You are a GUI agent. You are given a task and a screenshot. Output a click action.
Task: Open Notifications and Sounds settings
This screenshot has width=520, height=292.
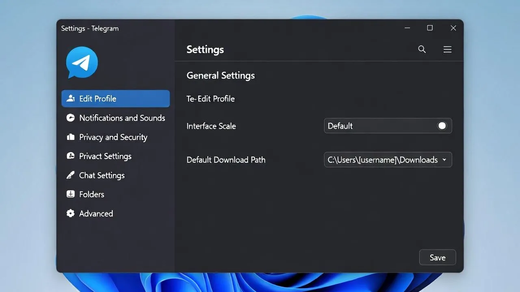pyautogui.click(x=122, y=118)
